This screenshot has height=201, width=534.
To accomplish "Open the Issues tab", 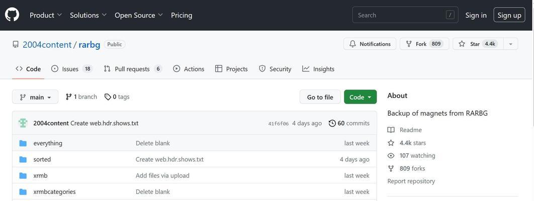I will click(72, 69).
